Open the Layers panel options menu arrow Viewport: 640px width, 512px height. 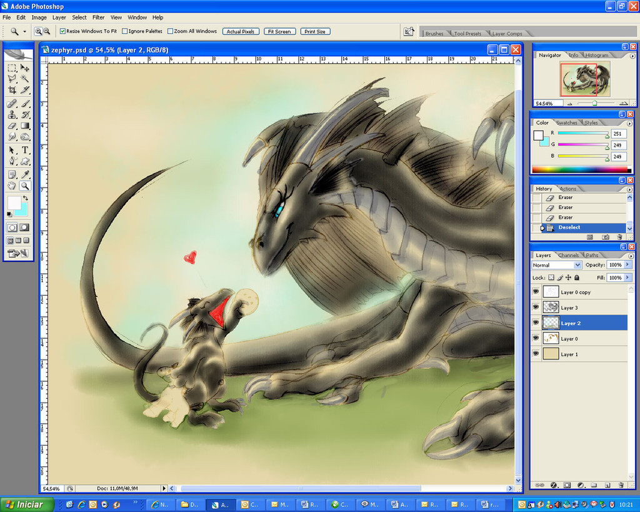631,256
